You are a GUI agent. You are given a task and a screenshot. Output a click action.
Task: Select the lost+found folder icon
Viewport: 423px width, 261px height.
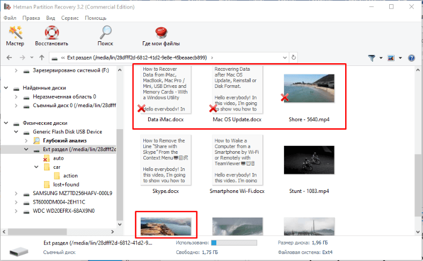tap(47, 184)
